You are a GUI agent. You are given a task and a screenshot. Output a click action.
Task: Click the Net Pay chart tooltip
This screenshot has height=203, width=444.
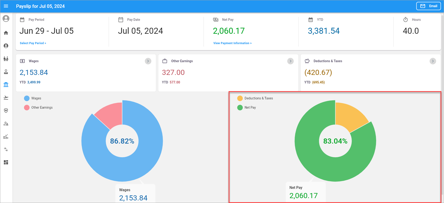click(306, 192)
